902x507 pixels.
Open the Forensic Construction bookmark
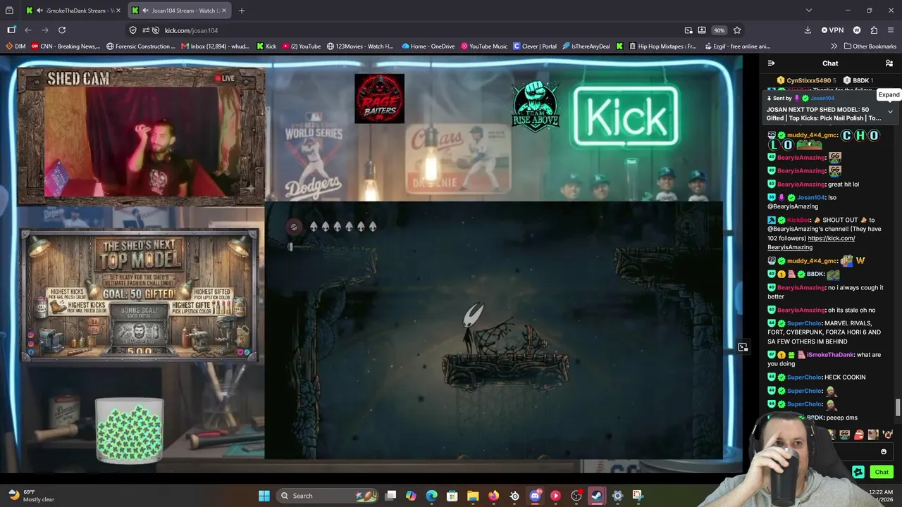[141, 46]
